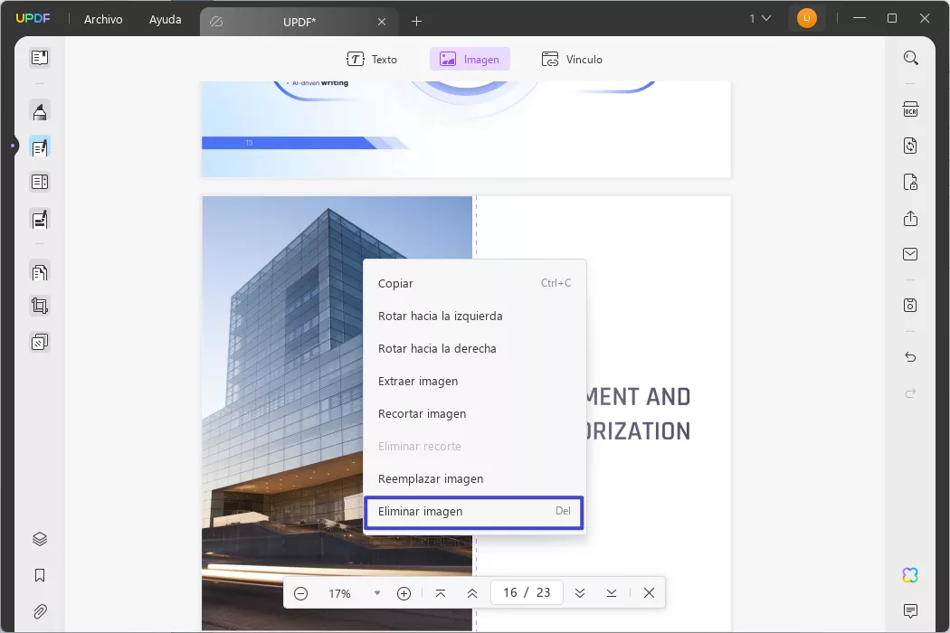The image size is (950, 633).
Task: Jump to the last page
Action: point(612,593)
